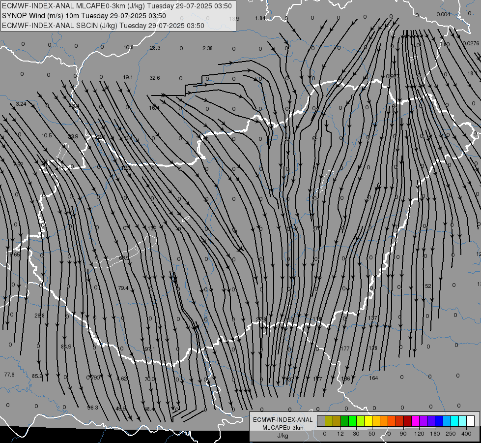Pick the white swatch at legend end
The height and width of the screenshot is (443, 481).
[471, 421]
